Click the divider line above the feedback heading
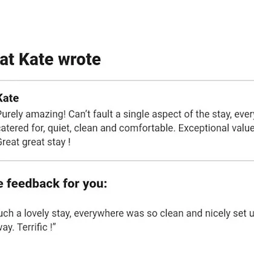Image resolution: width=254 pixels, height=254 pixels. [x=127, y=161]
